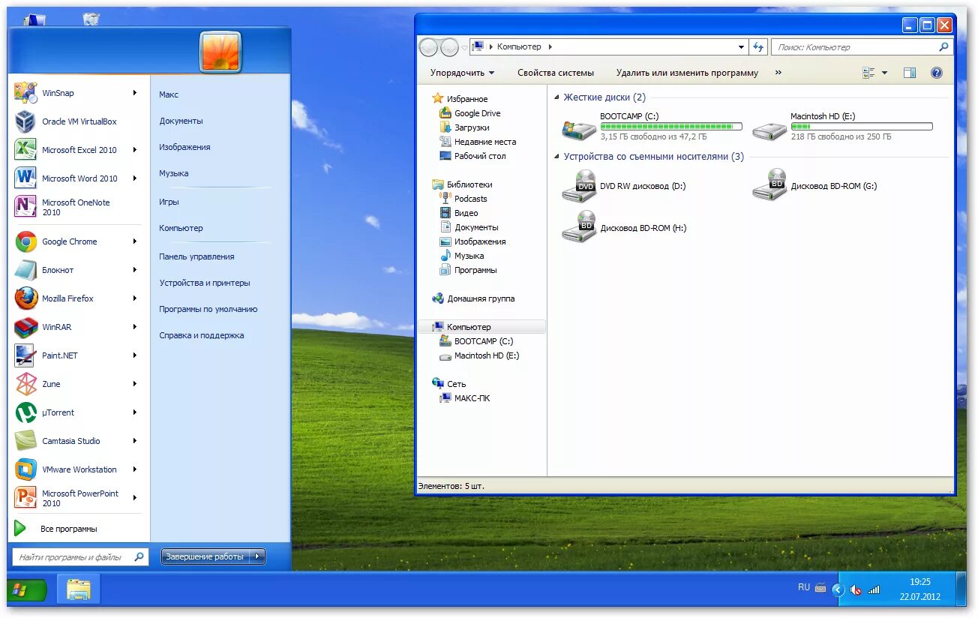Image resolution: width=978 pixels, height=618 pixels.
Task: Select the Macintosh HD (E:) drive icon
Action: [769, 130]
